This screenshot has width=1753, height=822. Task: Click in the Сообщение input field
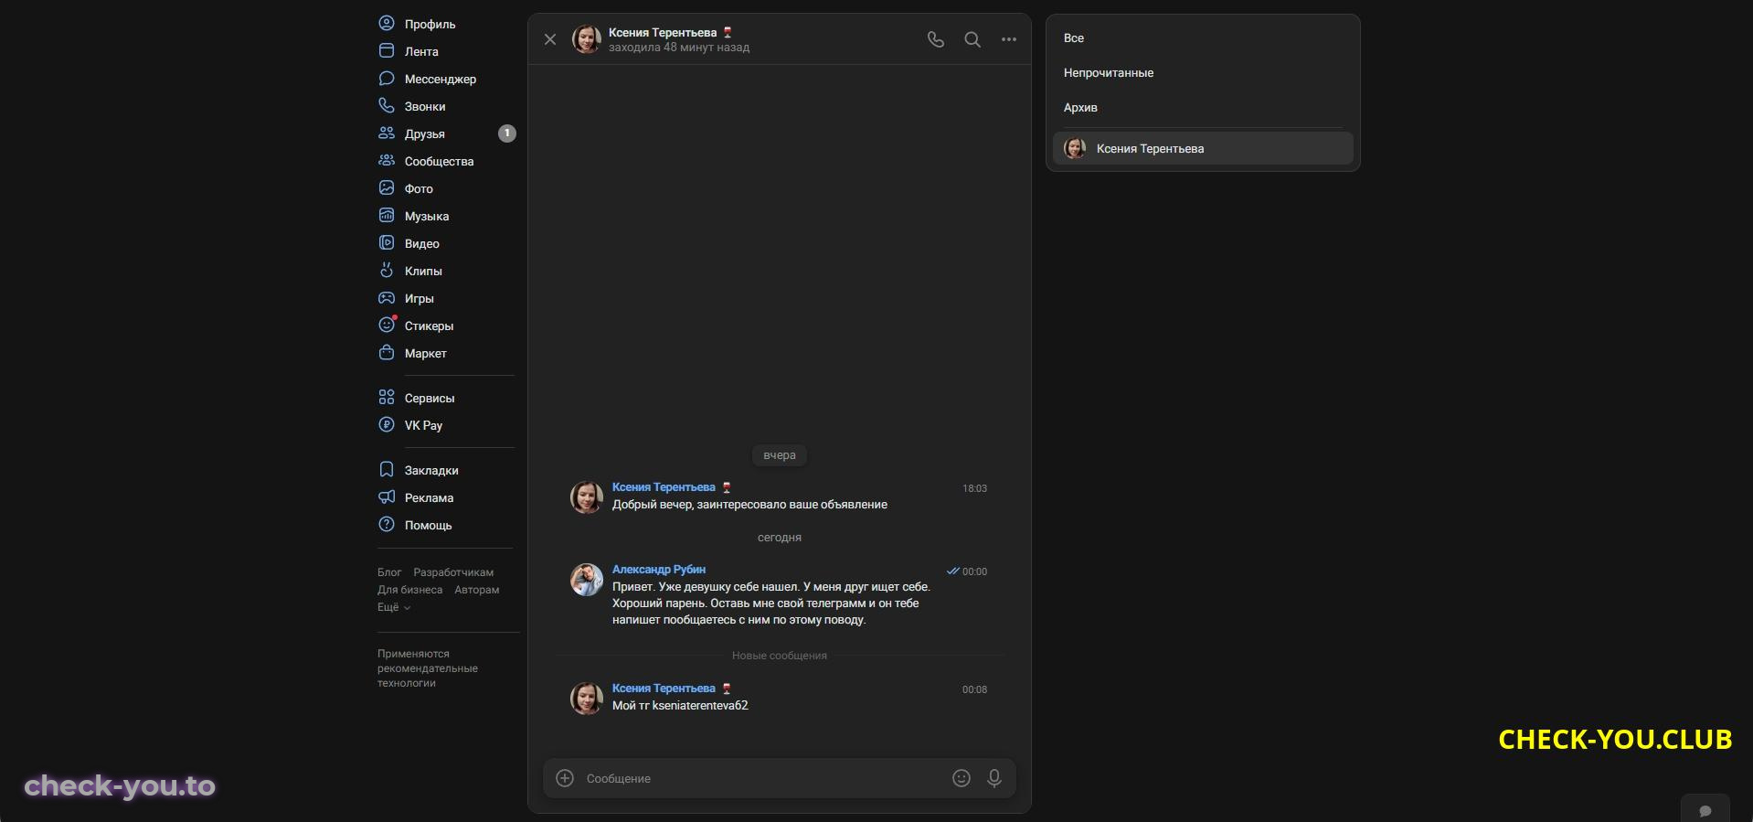coord(763,778)
